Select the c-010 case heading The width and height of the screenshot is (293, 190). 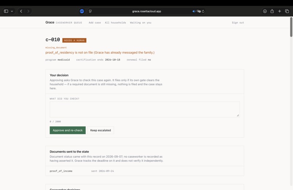pos(53,40)
